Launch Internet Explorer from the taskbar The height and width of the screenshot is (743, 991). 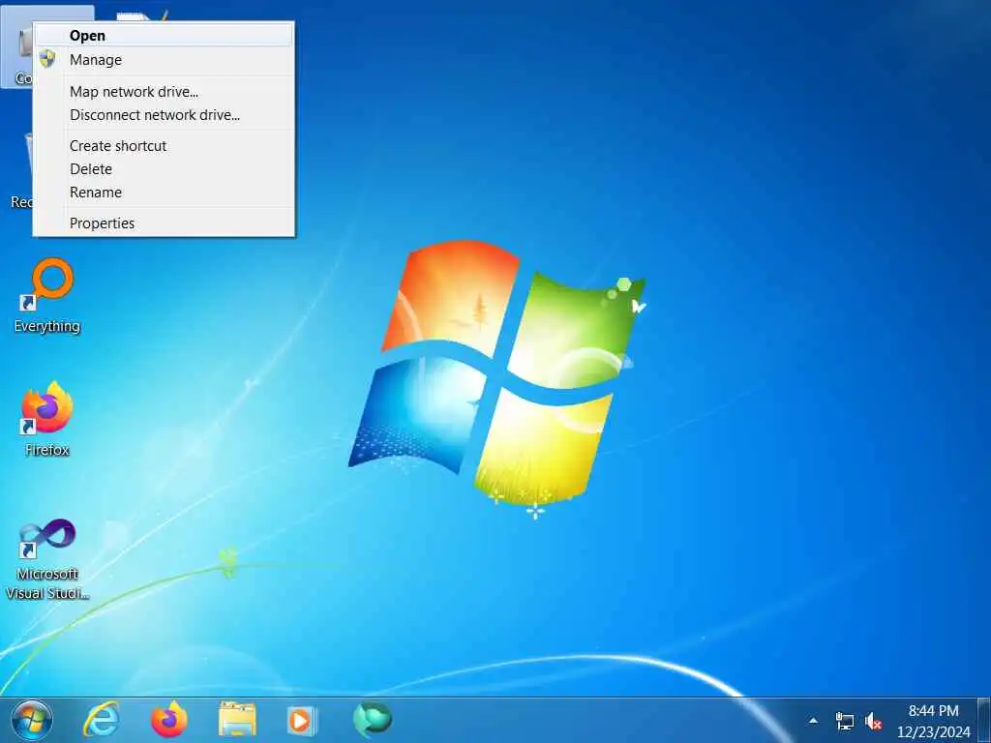(x=102, y=720)
